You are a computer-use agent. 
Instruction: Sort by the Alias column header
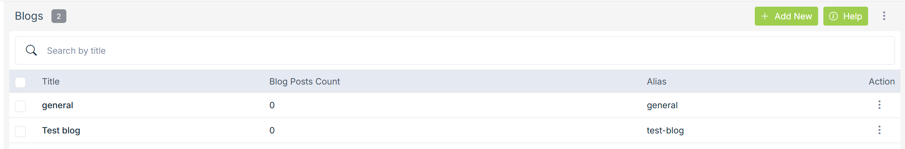click(x=656, y=82)
